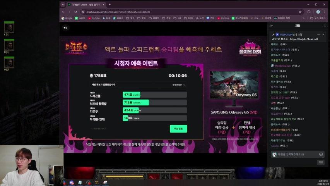Viewport: 330px width, 186px height.
Task: Show hidden bookmarks with the double chevron
Action: 303,18
